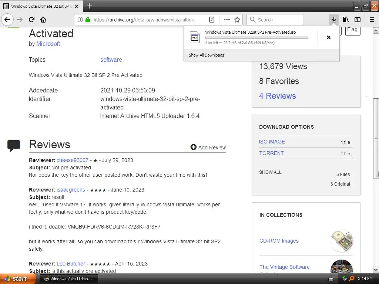379x284 pixels.
Task: Click the network tray icon
Action: [x=345, y=278]
